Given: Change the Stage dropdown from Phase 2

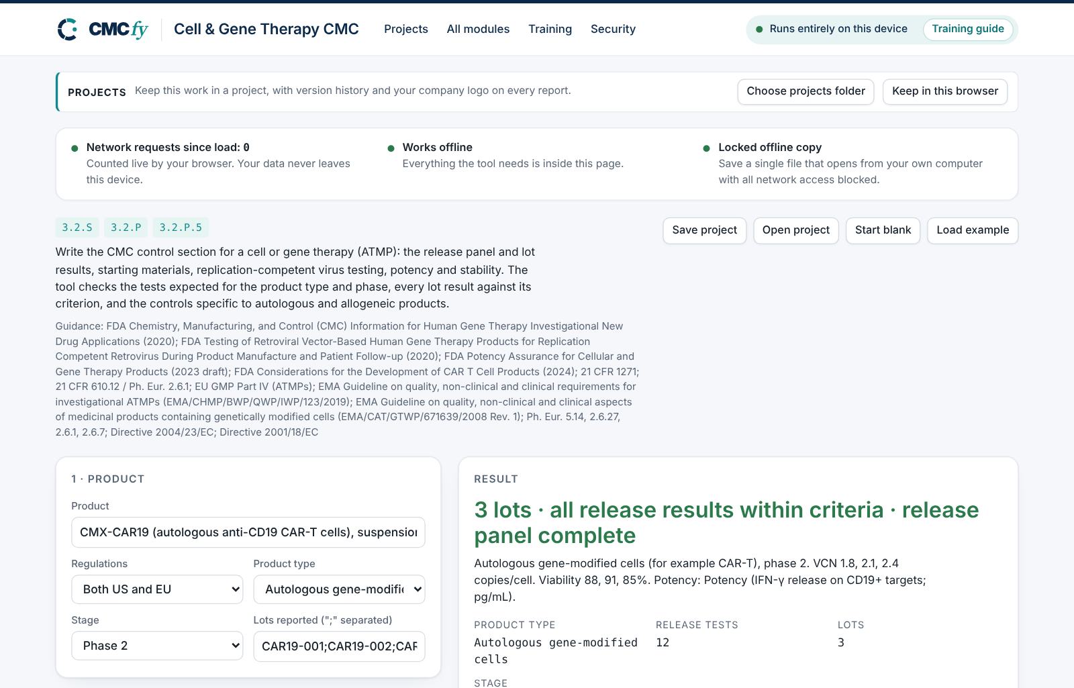Looking at the screenshot, I should (x=157, y=646).
